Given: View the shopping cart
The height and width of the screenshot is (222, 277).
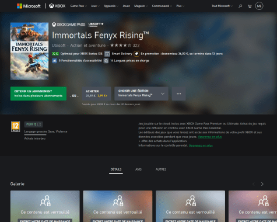Looking at the screenshot, I should [250, 6].
